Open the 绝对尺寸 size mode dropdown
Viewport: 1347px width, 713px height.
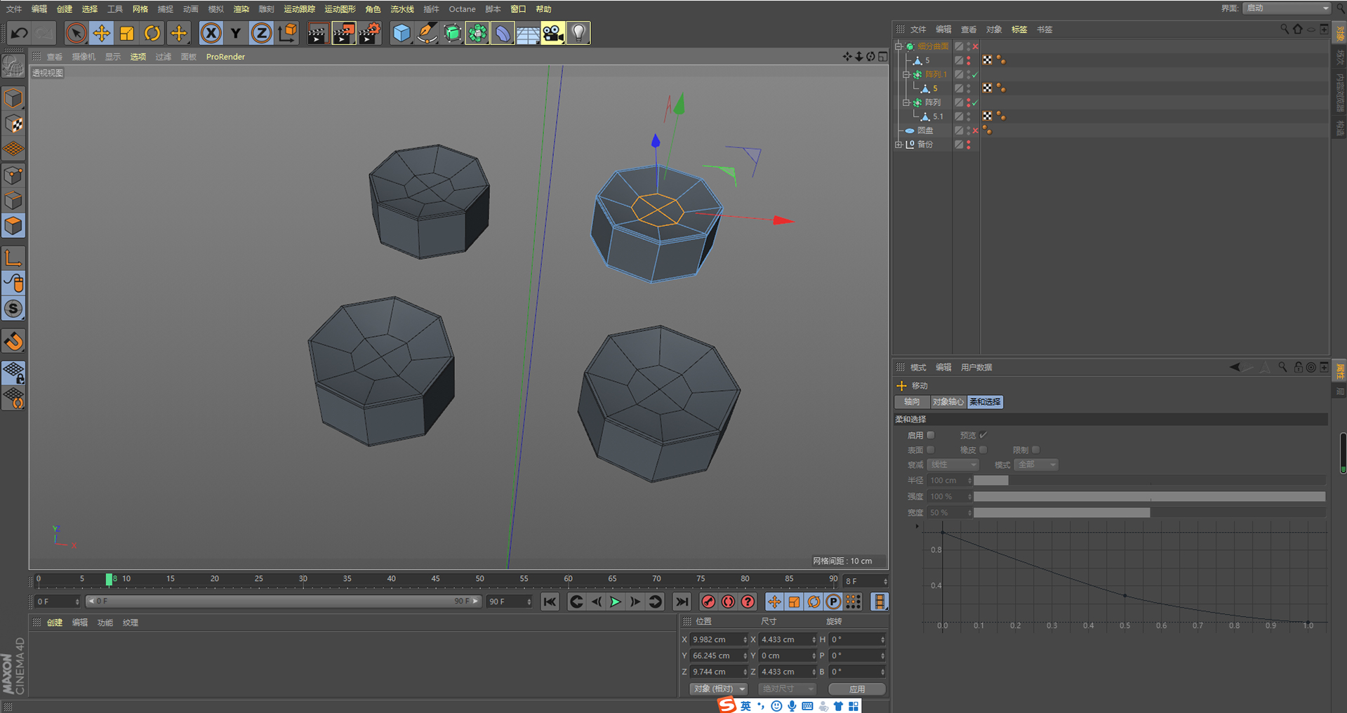[788, 689]
